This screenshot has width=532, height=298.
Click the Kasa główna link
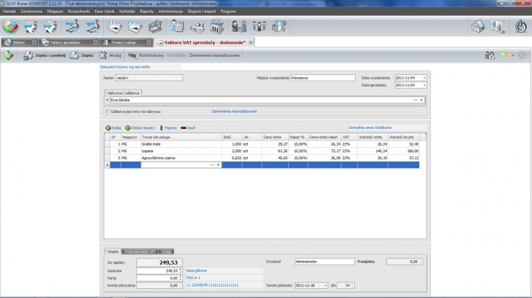(x=196, y=271)
